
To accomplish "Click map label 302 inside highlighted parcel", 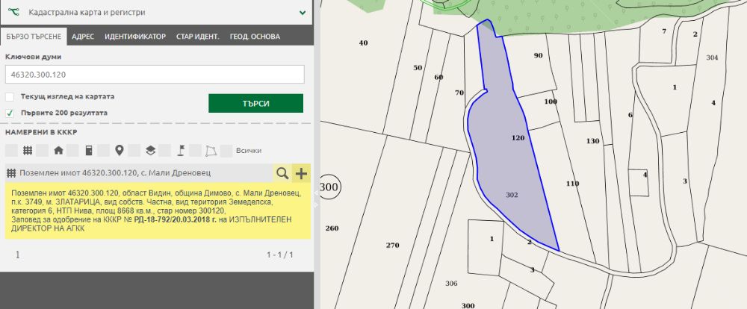I will 512,195.
